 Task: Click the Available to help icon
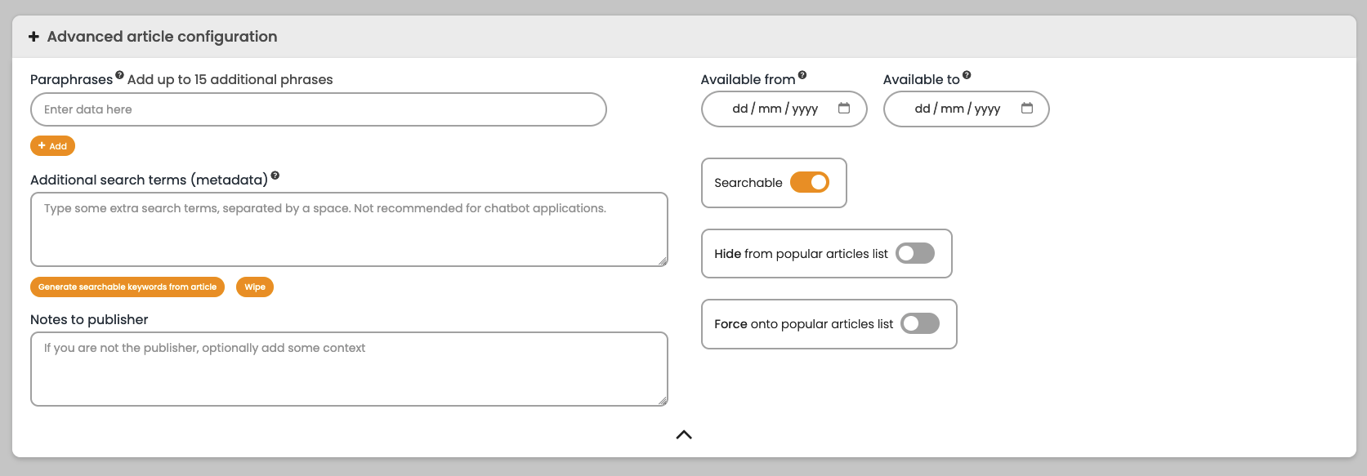pyautogui.click(x=967, y=75)
